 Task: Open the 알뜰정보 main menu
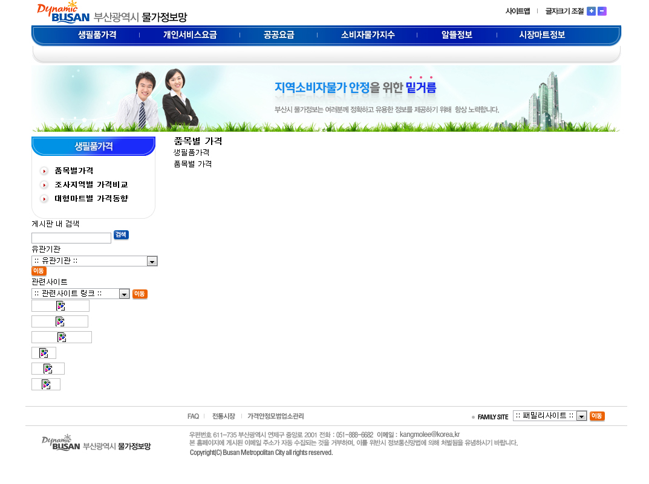click(x=457, y=34)
